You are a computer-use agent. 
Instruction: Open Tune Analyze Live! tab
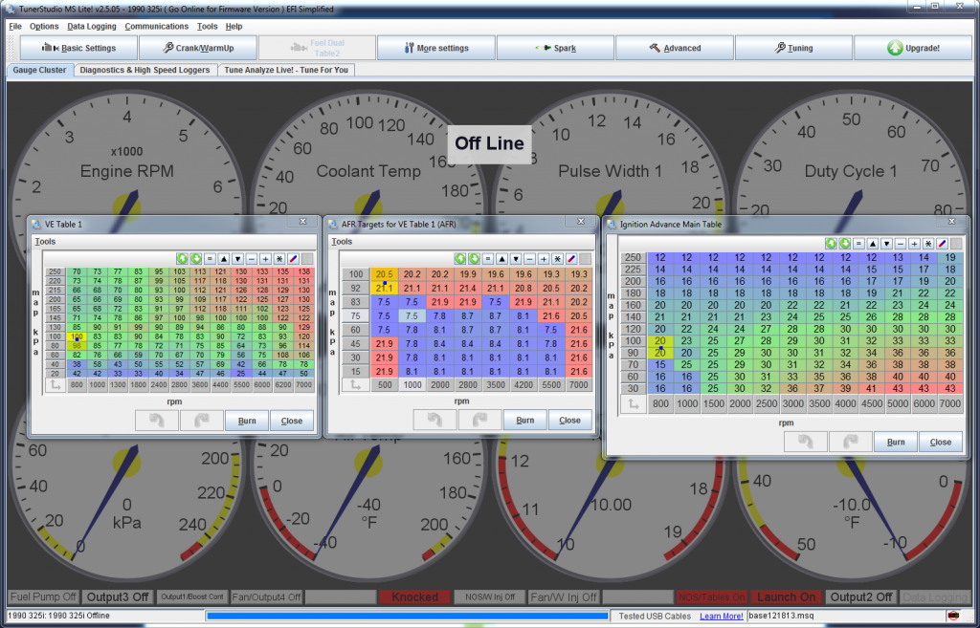pyautogui.click(x=286, y=70)
